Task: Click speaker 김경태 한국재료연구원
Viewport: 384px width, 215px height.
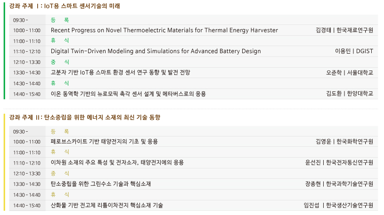Action: coord(344,30)
